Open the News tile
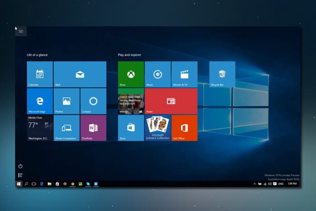This screenshot has width=316, height=211. coord(171,101)
